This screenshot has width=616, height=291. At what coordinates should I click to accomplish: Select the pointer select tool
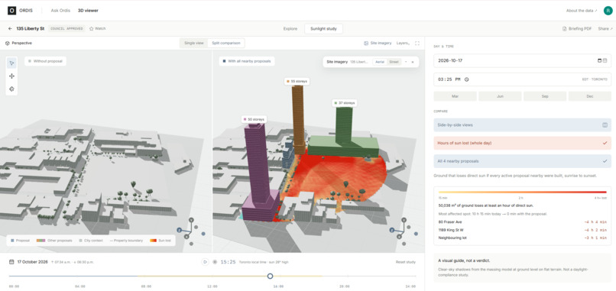(11, 63)
